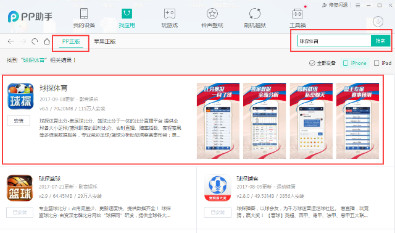Switch to the PP正版 tab

tap(71, 41)
